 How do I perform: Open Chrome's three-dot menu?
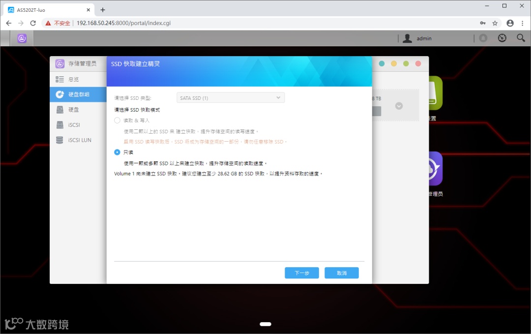click(522, 23)
